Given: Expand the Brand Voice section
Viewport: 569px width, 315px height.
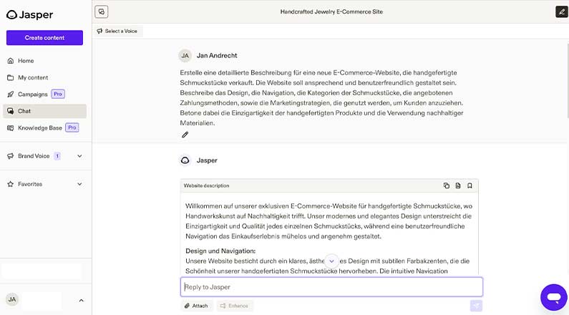Looking at the screenshot, I should [79, 156].
